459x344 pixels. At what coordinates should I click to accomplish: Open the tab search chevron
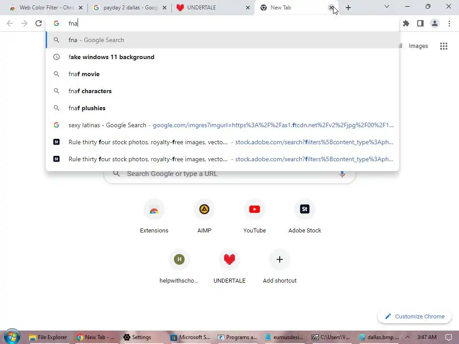coord(387,6)
